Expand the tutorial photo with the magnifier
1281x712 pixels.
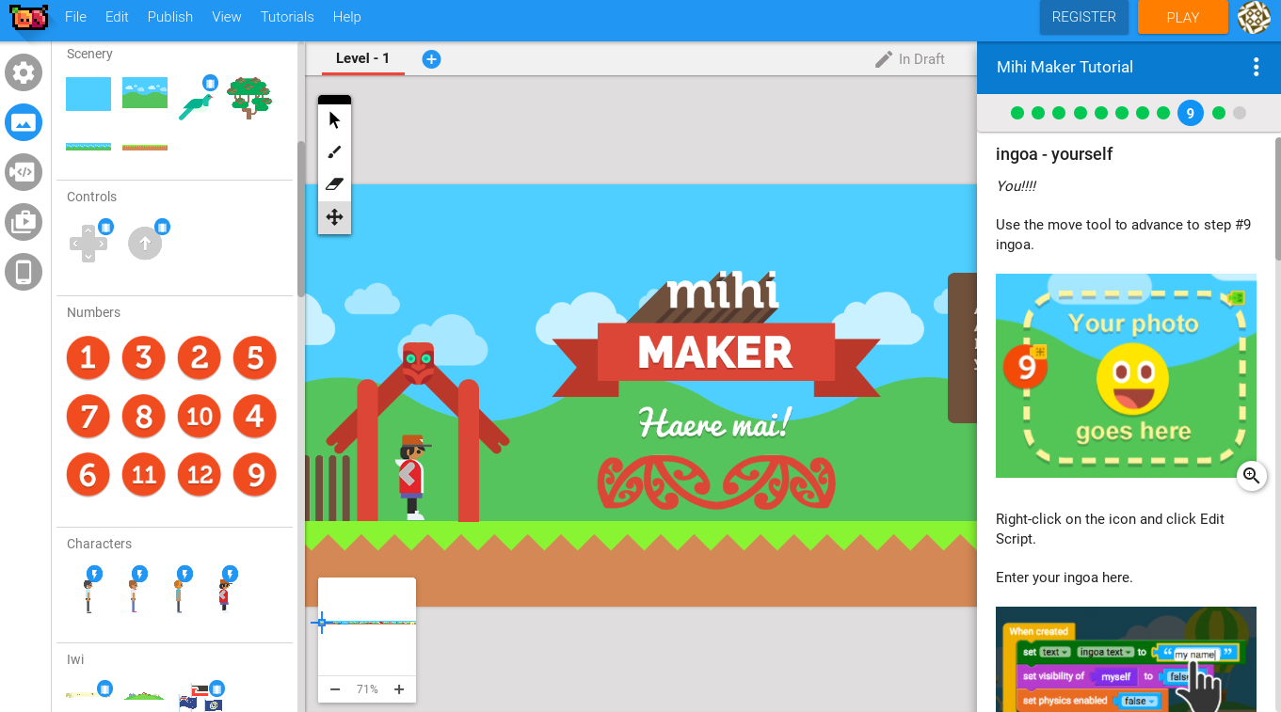tap(1252, 476)
